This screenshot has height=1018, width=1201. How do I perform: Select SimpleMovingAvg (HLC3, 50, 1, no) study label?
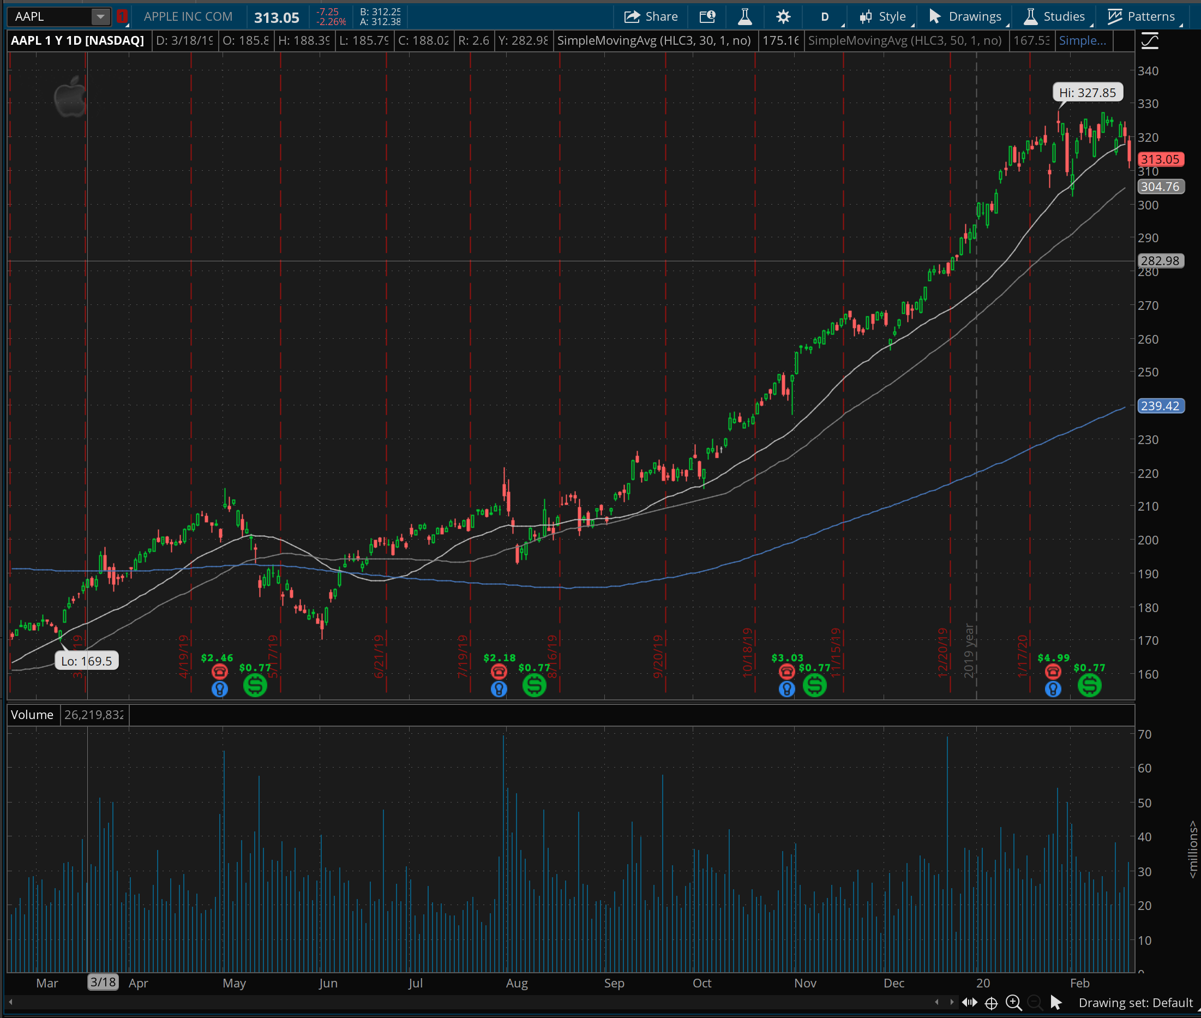905,40
